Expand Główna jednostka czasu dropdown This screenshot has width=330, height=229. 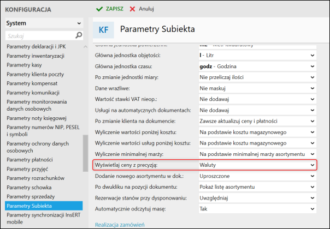257,67
